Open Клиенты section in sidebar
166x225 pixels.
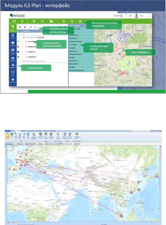[x=13, y=44]
